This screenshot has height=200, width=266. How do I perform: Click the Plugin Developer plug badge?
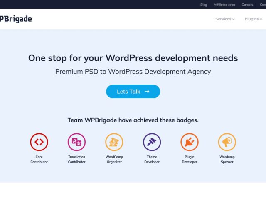coord(190,142)
